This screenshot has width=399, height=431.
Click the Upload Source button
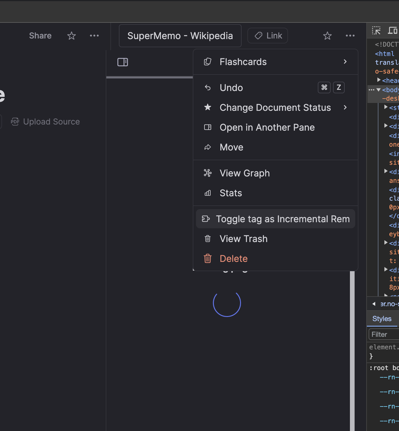click(x=45, y=121)
